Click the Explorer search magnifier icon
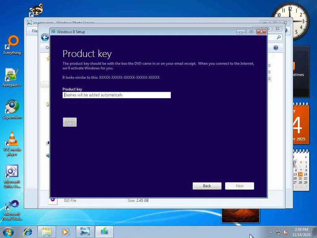This screenshot has height=238, width=317. point(279,37)
